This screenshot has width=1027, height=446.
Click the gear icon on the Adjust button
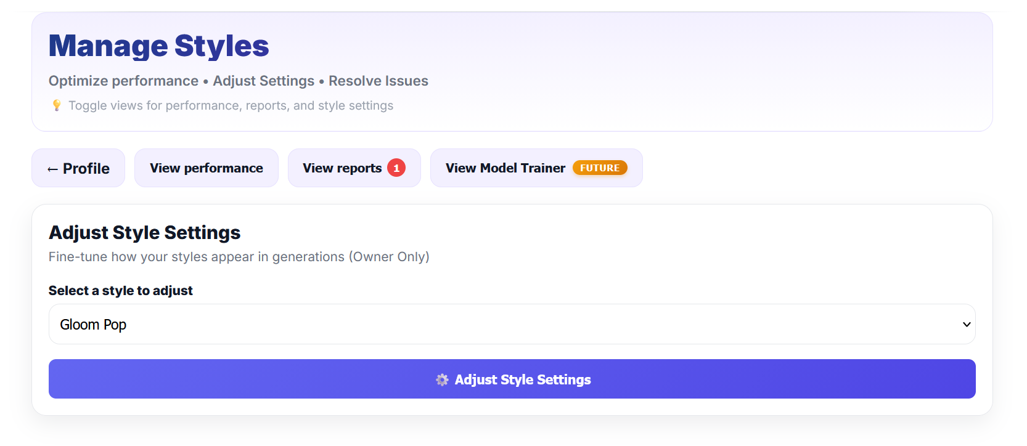click(442, 379)
